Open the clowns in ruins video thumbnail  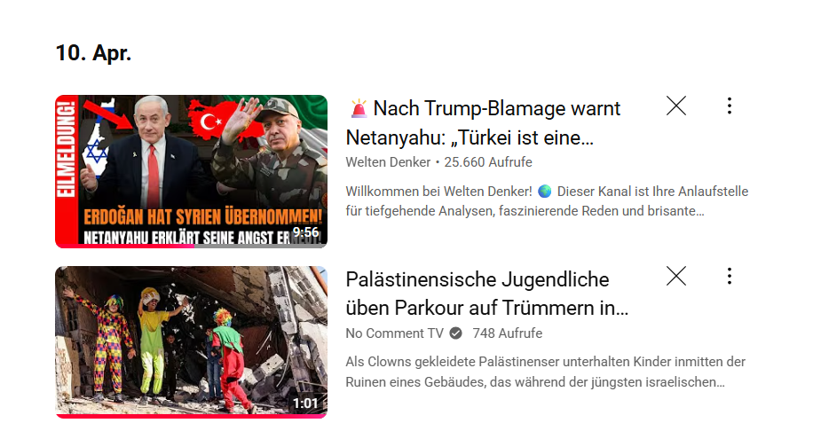tap(192, 342)
